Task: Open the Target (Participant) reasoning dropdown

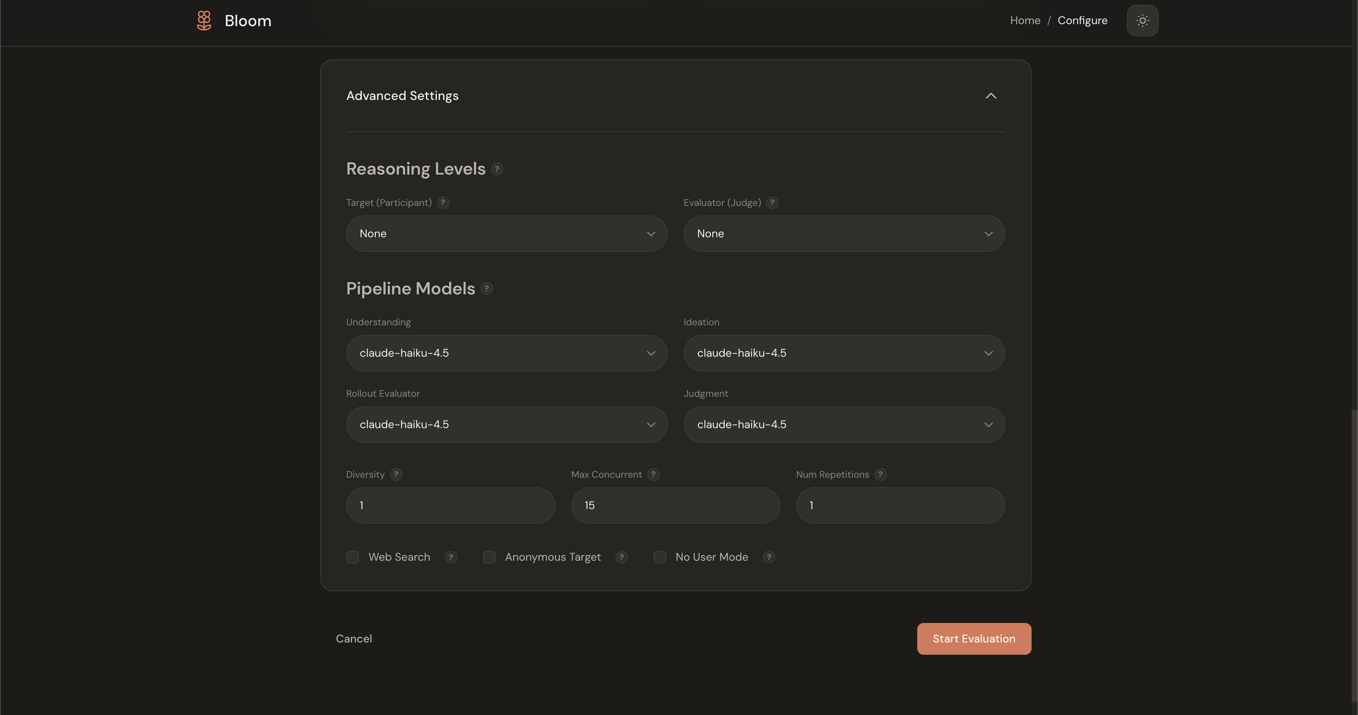Action: click(506, 233)
